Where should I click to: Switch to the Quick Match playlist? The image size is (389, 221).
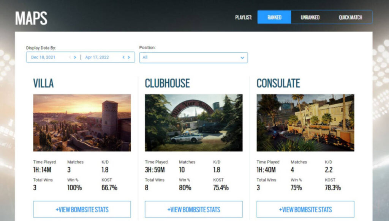point(350,17)
